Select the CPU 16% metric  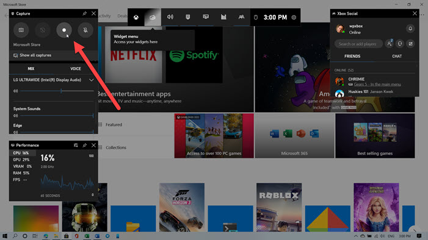pos(23,153)
